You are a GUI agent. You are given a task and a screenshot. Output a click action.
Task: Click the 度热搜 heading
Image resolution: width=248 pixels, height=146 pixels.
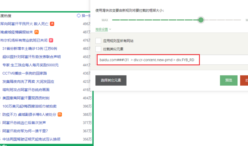click(x=6, y=16)
